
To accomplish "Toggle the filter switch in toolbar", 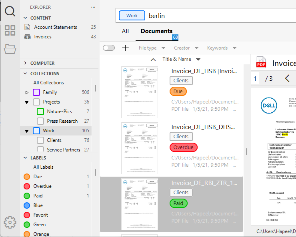I will click(x=109, y=48).
